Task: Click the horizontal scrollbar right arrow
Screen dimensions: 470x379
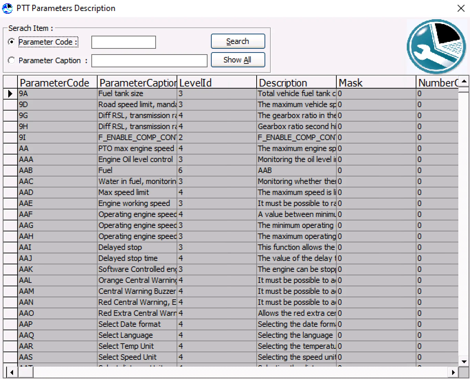Action: coord(454,372)
